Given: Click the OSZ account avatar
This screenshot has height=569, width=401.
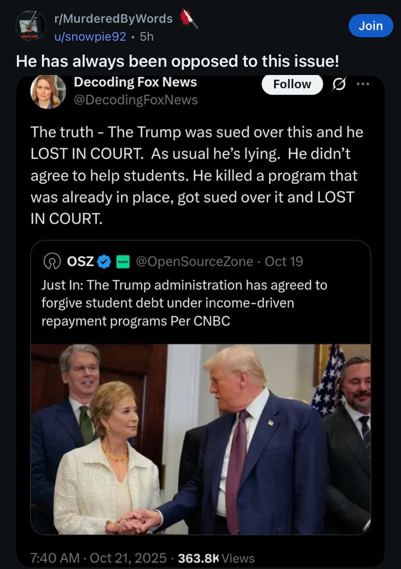Looking at the screenshot, I should (x=52, y=261).
